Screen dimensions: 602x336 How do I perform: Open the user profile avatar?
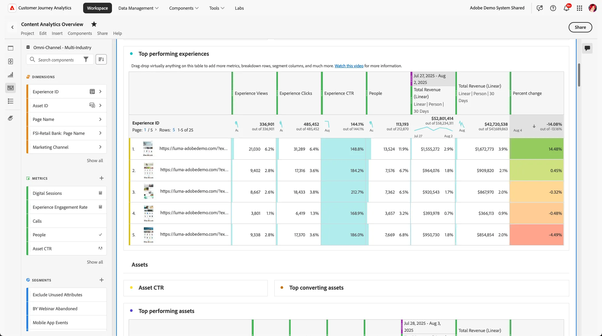(x=593, y=8)
